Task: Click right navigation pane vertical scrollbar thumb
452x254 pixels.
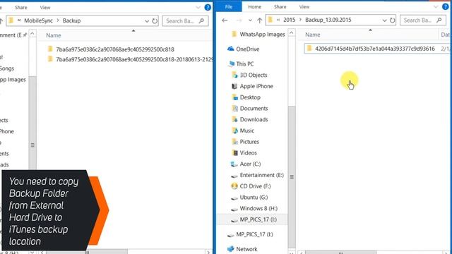Action: pos(292,177)
